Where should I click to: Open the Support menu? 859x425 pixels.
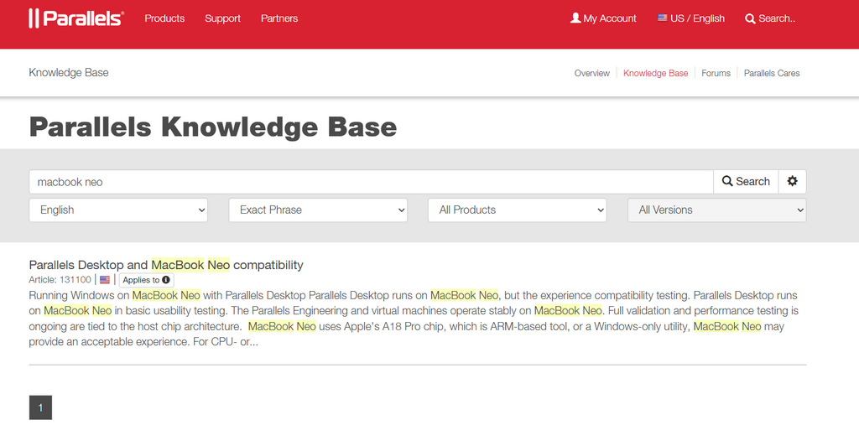(x=222, y=18)
